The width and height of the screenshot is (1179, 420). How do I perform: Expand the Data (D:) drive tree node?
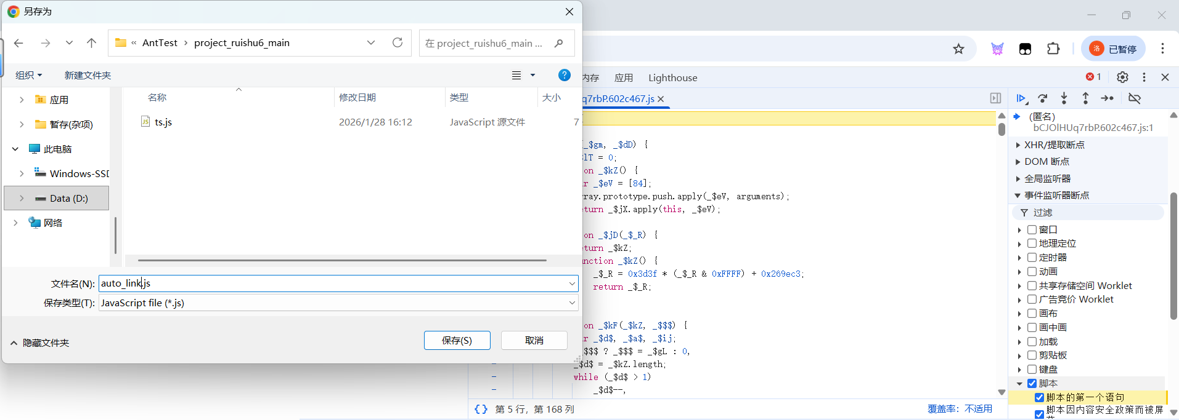tap(22, 198)
